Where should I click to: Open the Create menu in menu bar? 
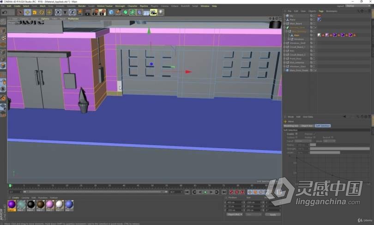(17, 6)
